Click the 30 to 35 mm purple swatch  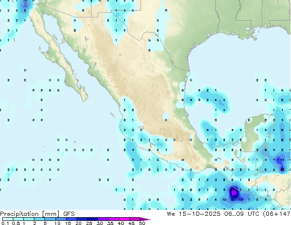103,219
